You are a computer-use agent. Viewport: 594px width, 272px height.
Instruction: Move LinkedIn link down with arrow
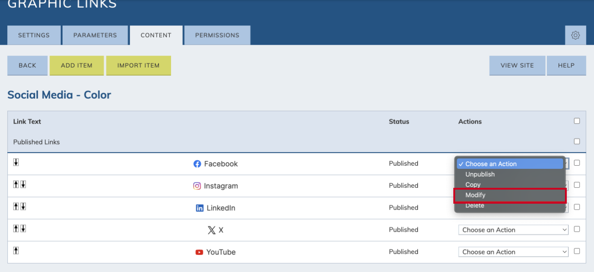pos(23,206)
